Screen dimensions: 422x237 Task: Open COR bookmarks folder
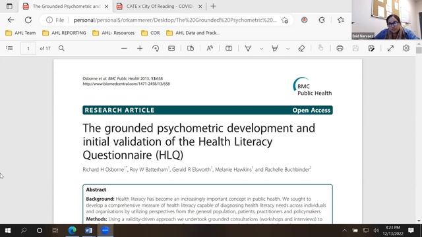(x=151, y=33)
